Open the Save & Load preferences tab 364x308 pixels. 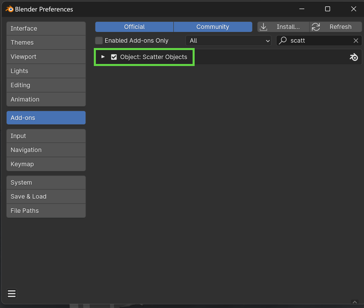pos(46,197)
